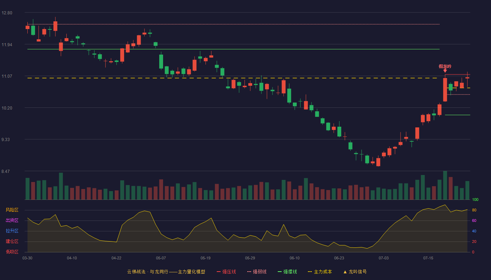This screenshot has height=280, width=491.
Task: Click the tallest volume bar near 07-15
Action: (445, 185)
